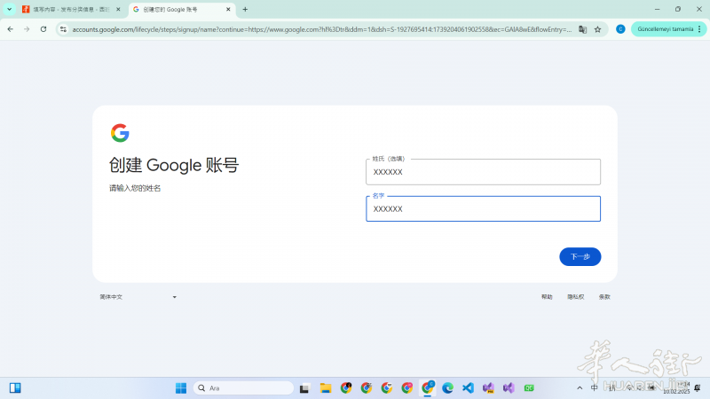Switch to the 填写内容 - 发布分类信息 tab
Viewport: 710px width, 399px height.
(72, 9)
